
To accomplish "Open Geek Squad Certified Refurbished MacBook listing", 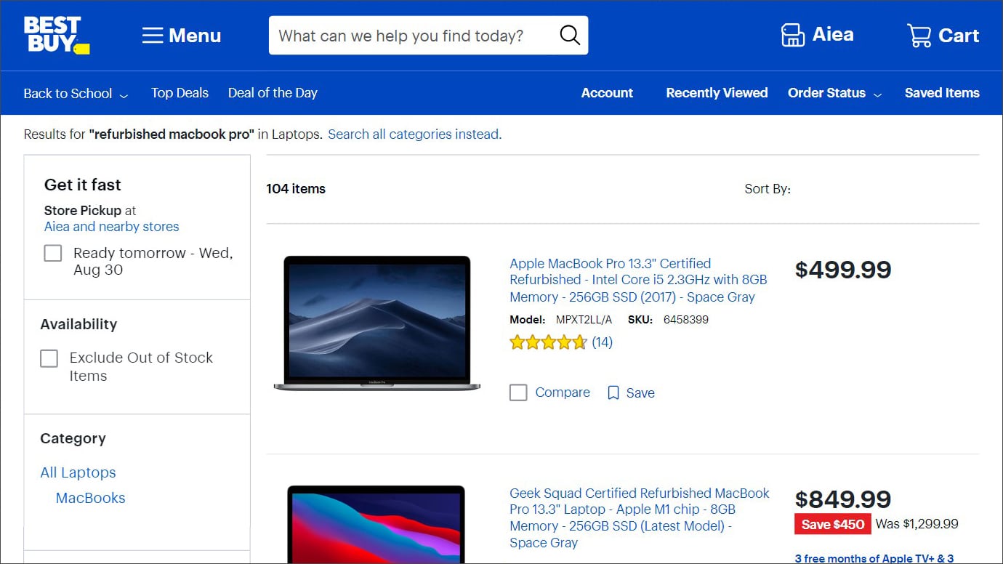I will [639, 517].
